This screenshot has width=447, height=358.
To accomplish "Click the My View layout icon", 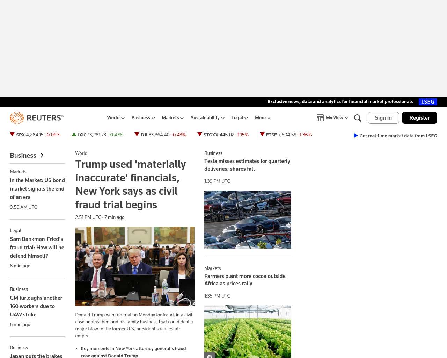I will pos(320,118).
